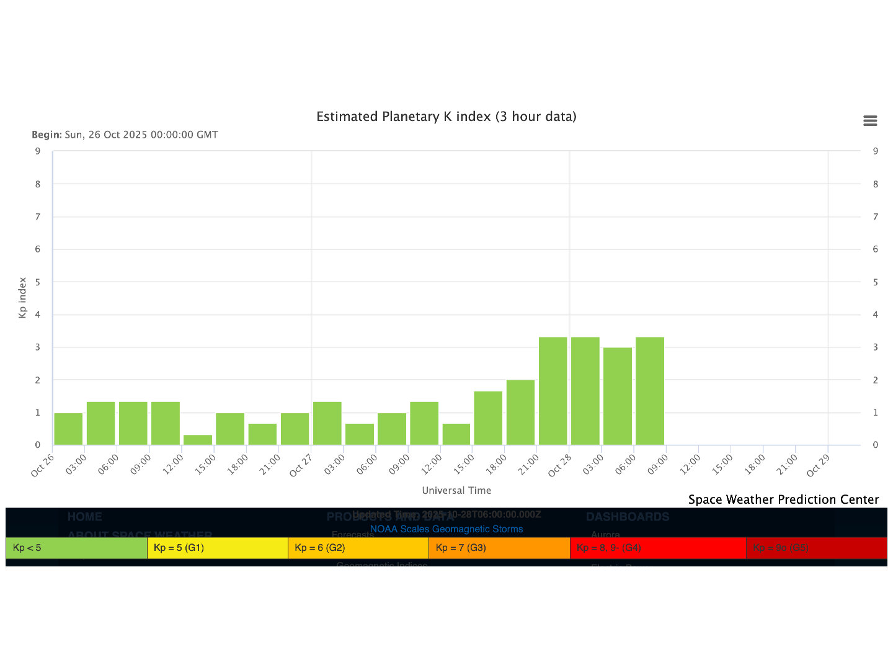
Task: Click the Oct 28 x-axis date label
Action: click(x=559, y=465)
